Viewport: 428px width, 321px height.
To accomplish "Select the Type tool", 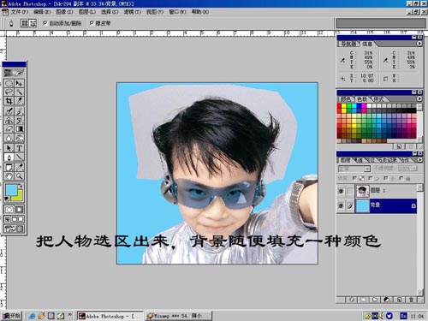I will click(x=19, y=148).
